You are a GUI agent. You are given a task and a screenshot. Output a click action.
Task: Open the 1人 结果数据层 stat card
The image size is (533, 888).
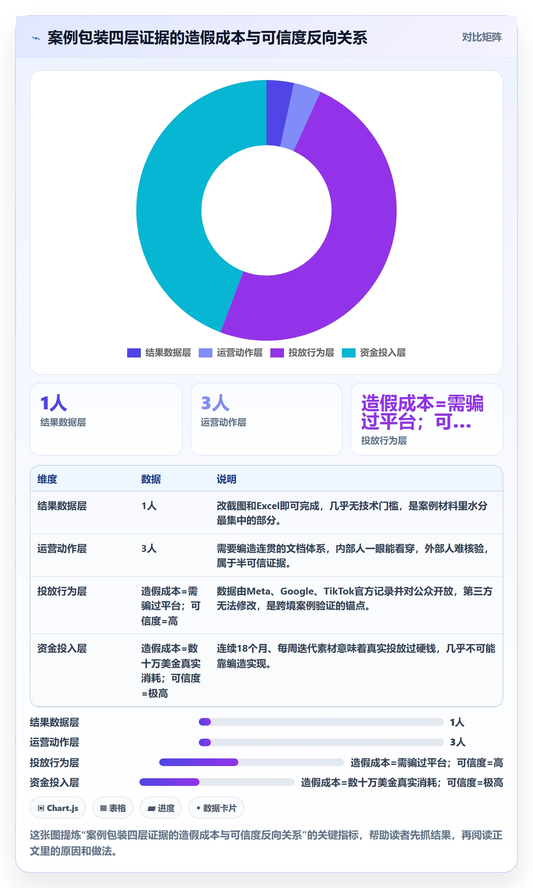[x=106, y=419]
